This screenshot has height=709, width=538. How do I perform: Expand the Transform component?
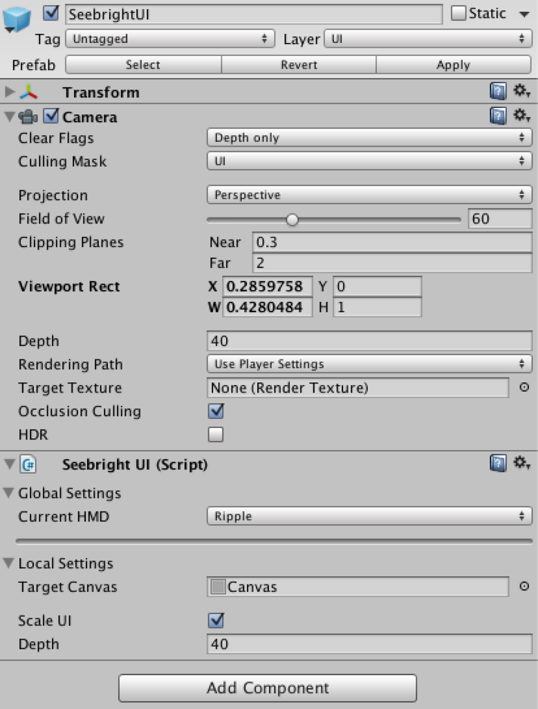coord(10,92)
